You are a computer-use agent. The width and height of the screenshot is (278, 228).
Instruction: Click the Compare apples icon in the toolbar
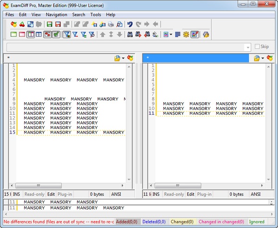click(13, 24)
